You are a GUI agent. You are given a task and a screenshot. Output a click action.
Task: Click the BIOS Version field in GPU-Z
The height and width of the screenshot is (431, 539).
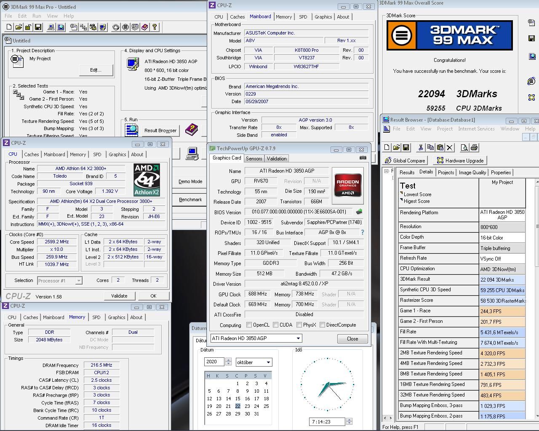299,212
